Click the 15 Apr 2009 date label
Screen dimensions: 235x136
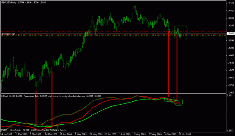coord(66,134)
